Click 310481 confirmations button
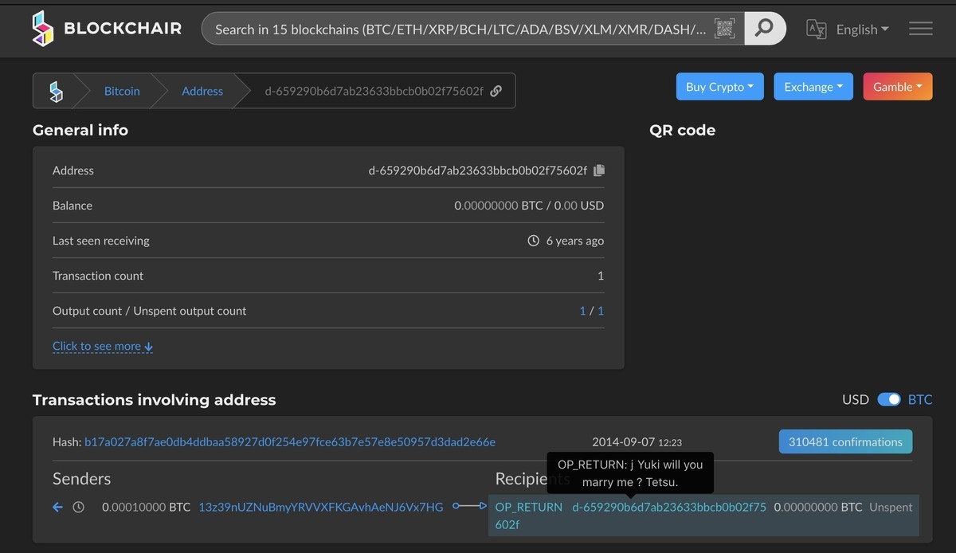Screen dimensions: 956x553 pyautogui.click(x=845, y=441)
